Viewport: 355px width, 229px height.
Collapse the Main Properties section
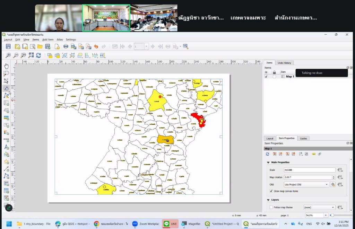268,162
